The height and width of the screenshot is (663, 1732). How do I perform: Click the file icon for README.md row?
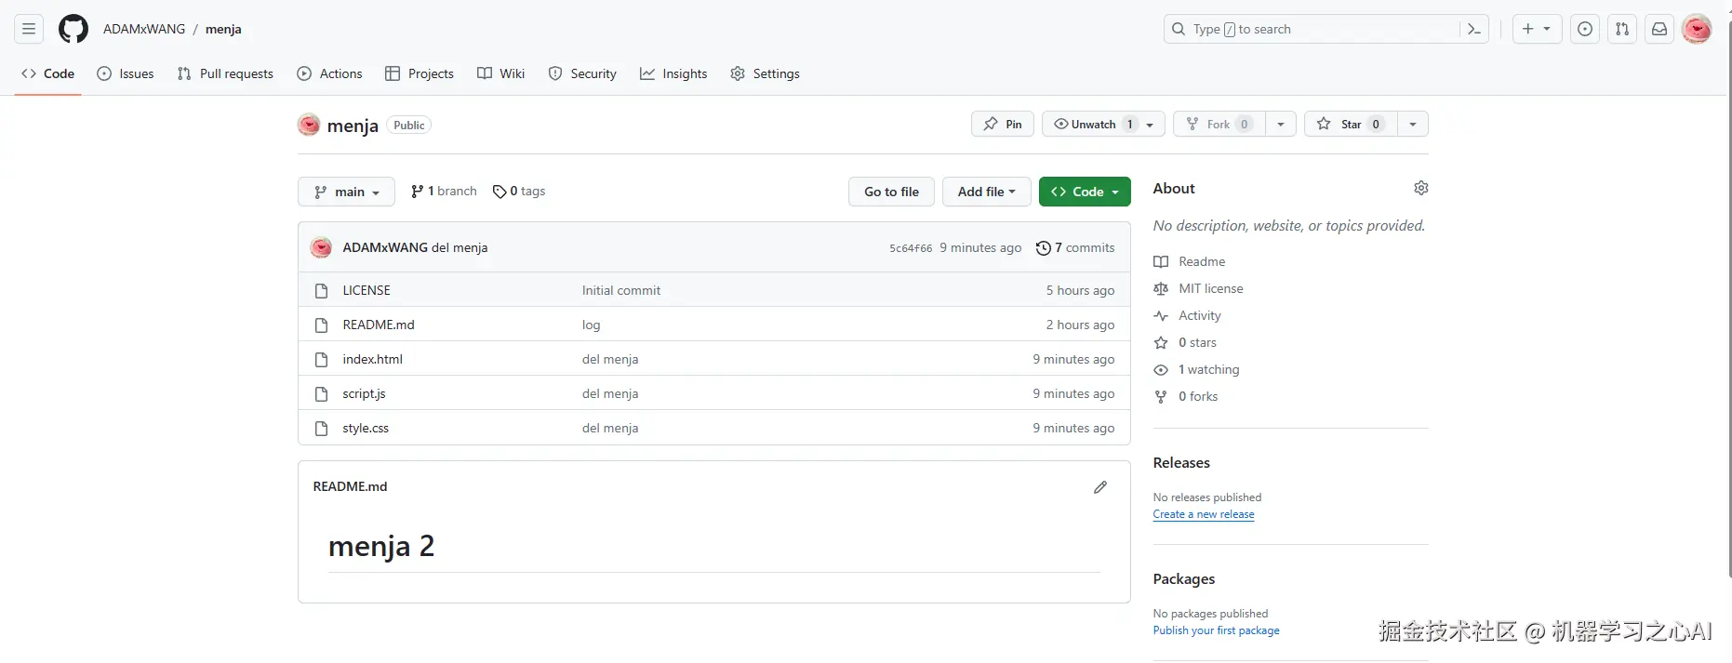pos(321,325)
